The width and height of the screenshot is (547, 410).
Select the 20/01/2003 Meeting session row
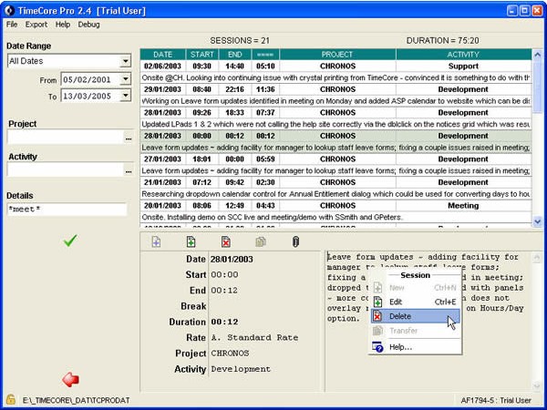pyautogui.click(x=335, y=206)
